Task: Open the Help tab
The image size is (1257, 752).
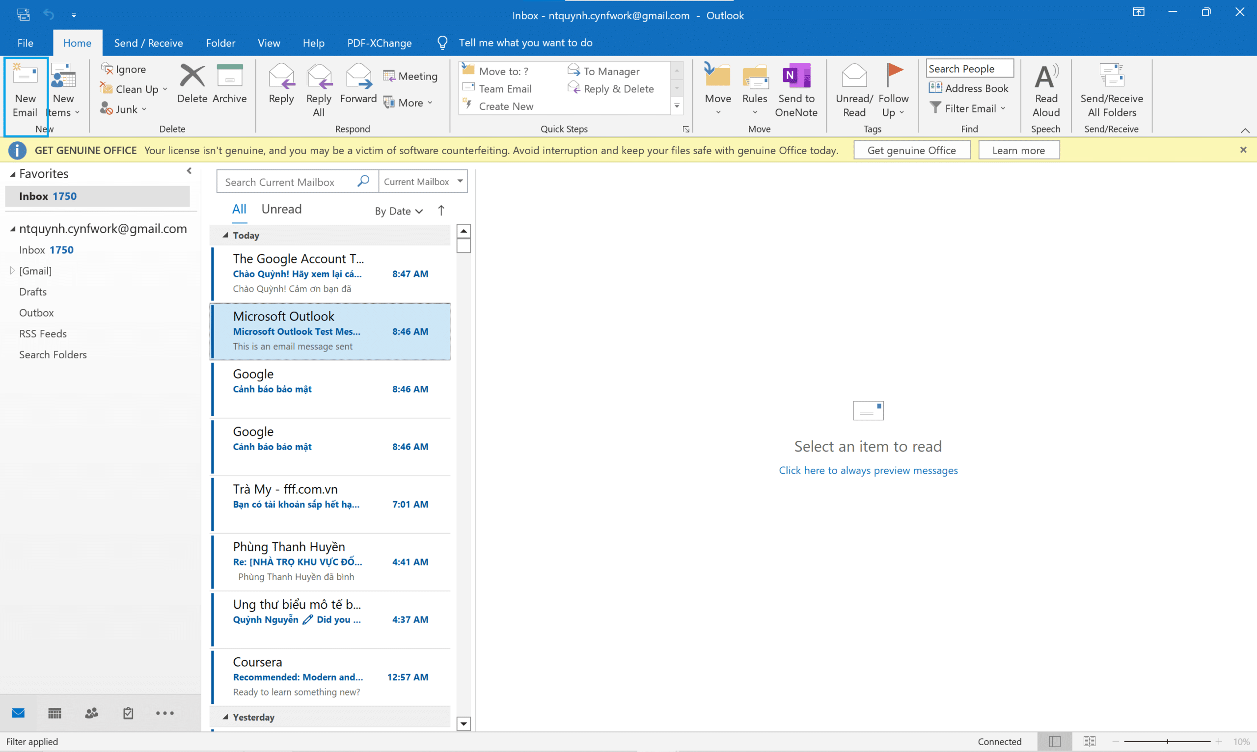Action: 313,43
